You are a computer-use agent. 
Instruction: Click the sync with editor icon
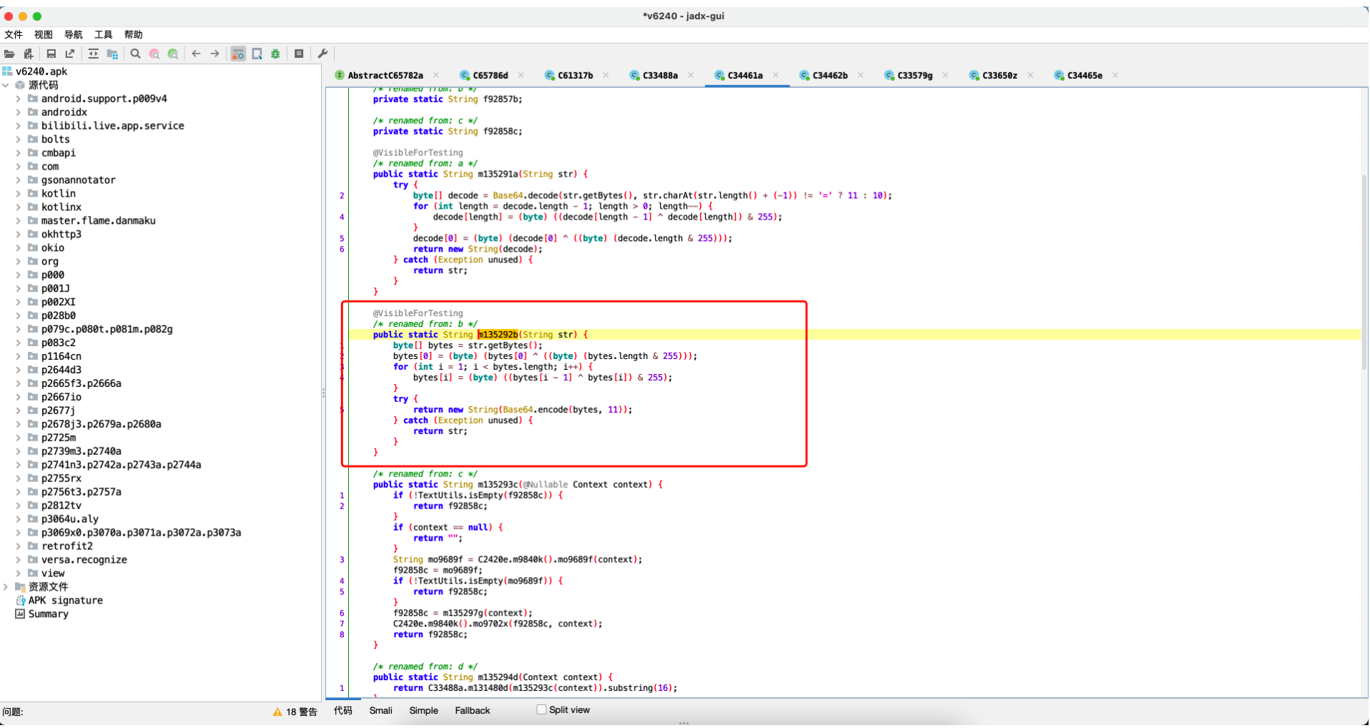94,54
